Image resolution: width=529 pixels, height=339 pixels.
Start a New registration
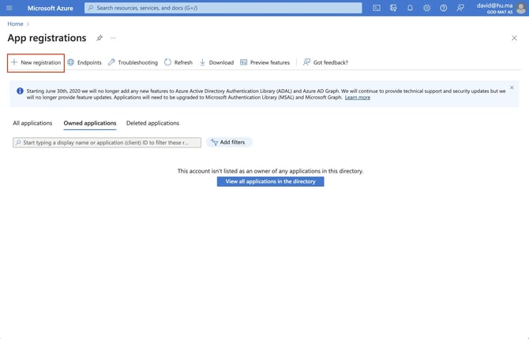coord(36,63)
